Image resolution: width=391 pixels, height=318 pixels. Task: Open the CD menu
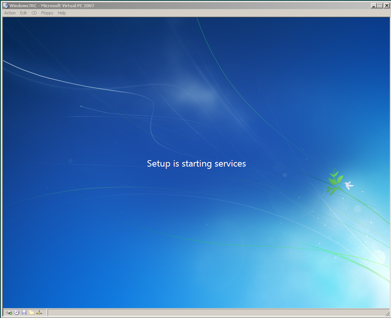tap(34, 13)
